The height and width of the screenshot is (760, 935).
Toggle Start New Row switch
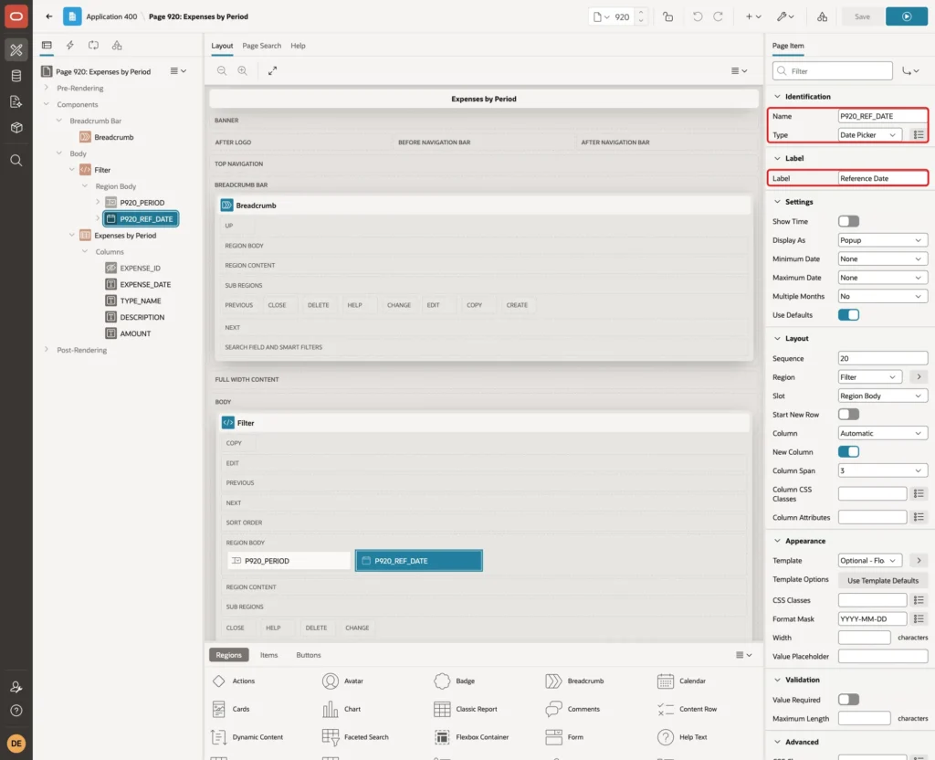click(x=848, y=414)
